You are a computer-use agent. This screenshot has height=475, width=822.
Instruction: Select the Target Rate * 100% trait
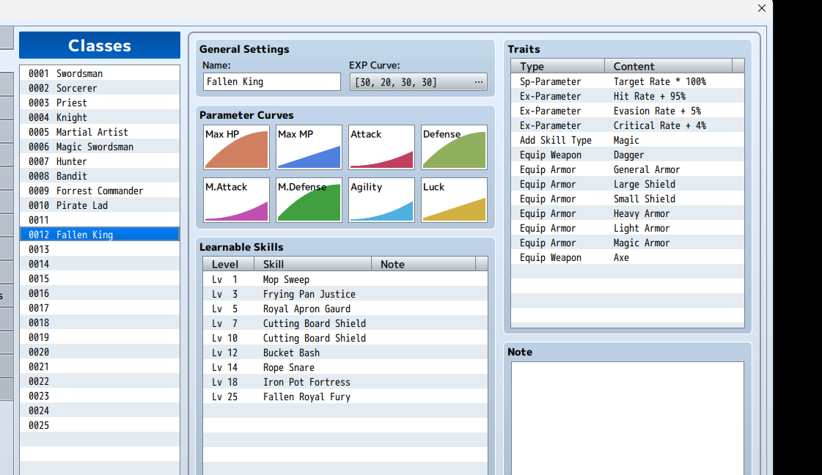click(x=628, y=82)
